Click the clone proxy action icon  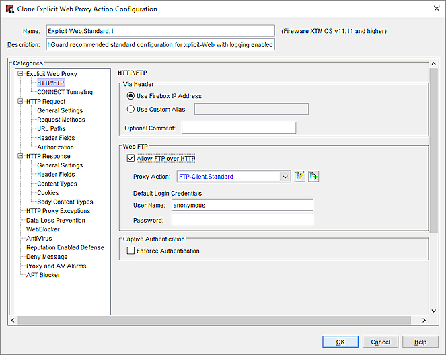coord(313,177)
